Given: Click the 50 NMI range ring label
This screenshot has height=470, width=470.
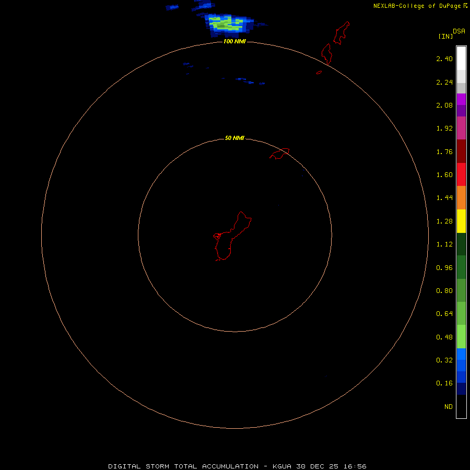Looking at the screenshot, I should (x=234, y=138).
